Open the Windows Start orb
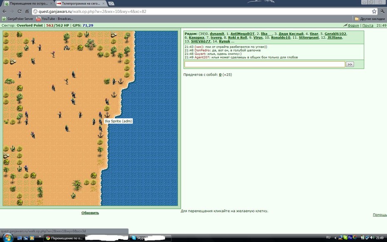387x242 pixels. coord(7,238)
